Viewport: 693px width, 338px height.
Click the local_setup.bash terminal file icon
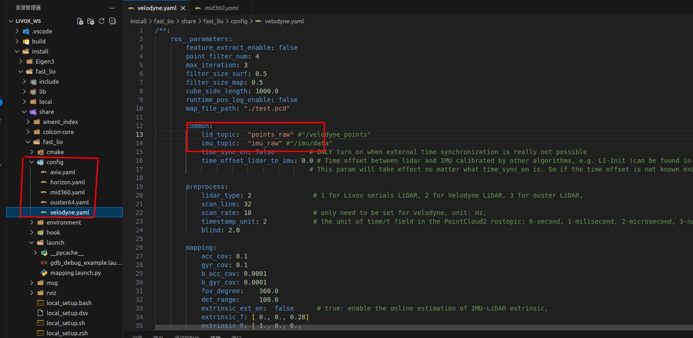[40, 303]
